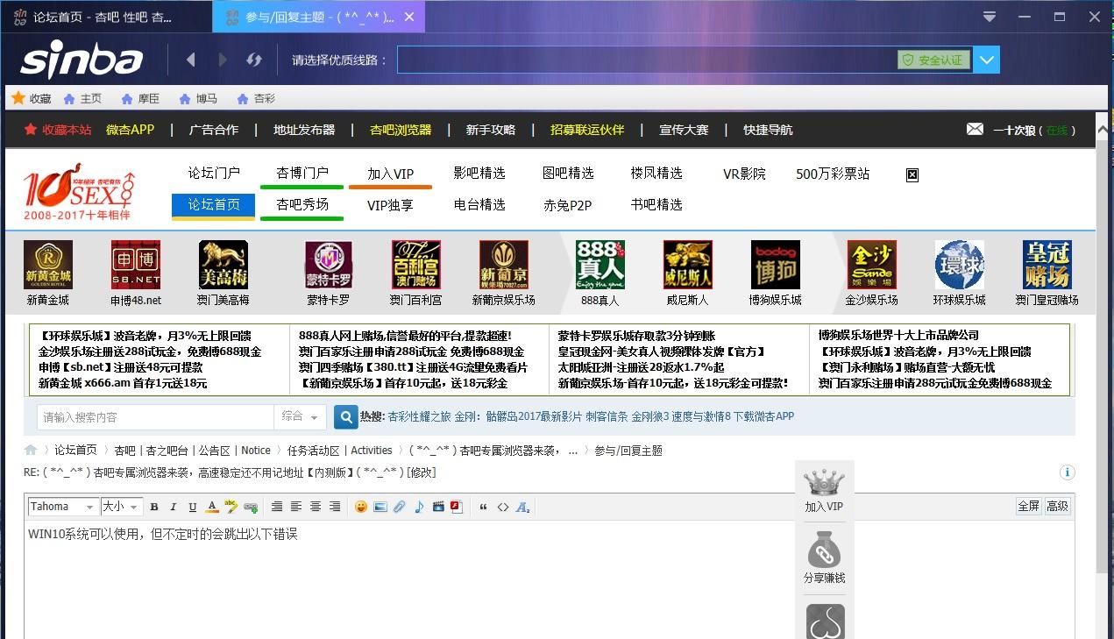The height and width of the screenshot is (639, 1114).
Task: Insert Flash media from the toolbar
Action: click(457, 507)
